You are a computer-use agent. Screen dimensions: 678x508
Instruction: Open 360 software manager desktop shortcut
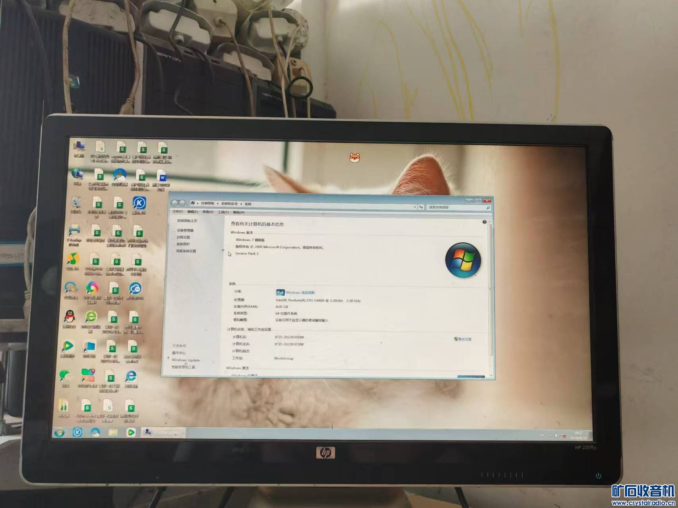tap(87, 378)
